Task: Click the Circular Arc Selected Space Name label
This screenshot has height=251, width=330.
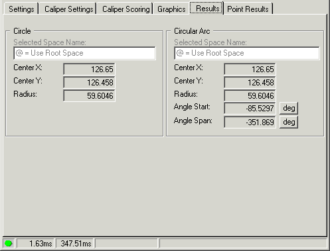Action: coord(210,42)
